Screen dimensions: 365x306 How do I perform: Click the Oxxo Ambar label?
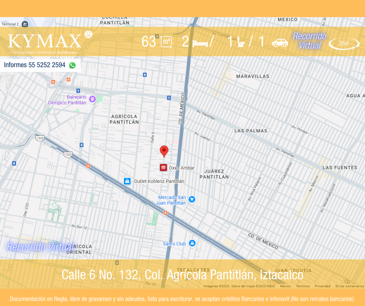(x=182, y=168)
